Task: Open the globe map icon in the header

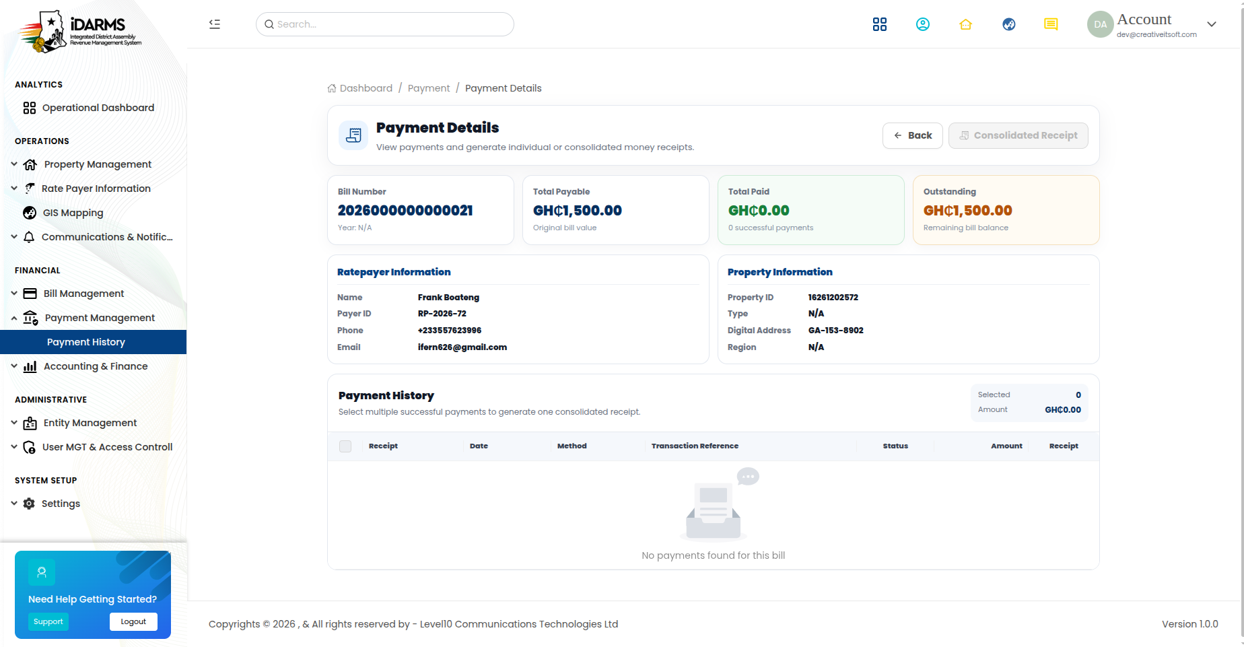Action: (x=1009, y=24)
